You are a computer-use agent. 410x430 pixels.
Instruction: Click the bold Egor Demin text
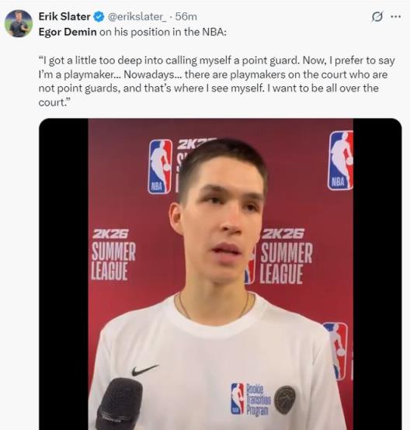point(68,32)
